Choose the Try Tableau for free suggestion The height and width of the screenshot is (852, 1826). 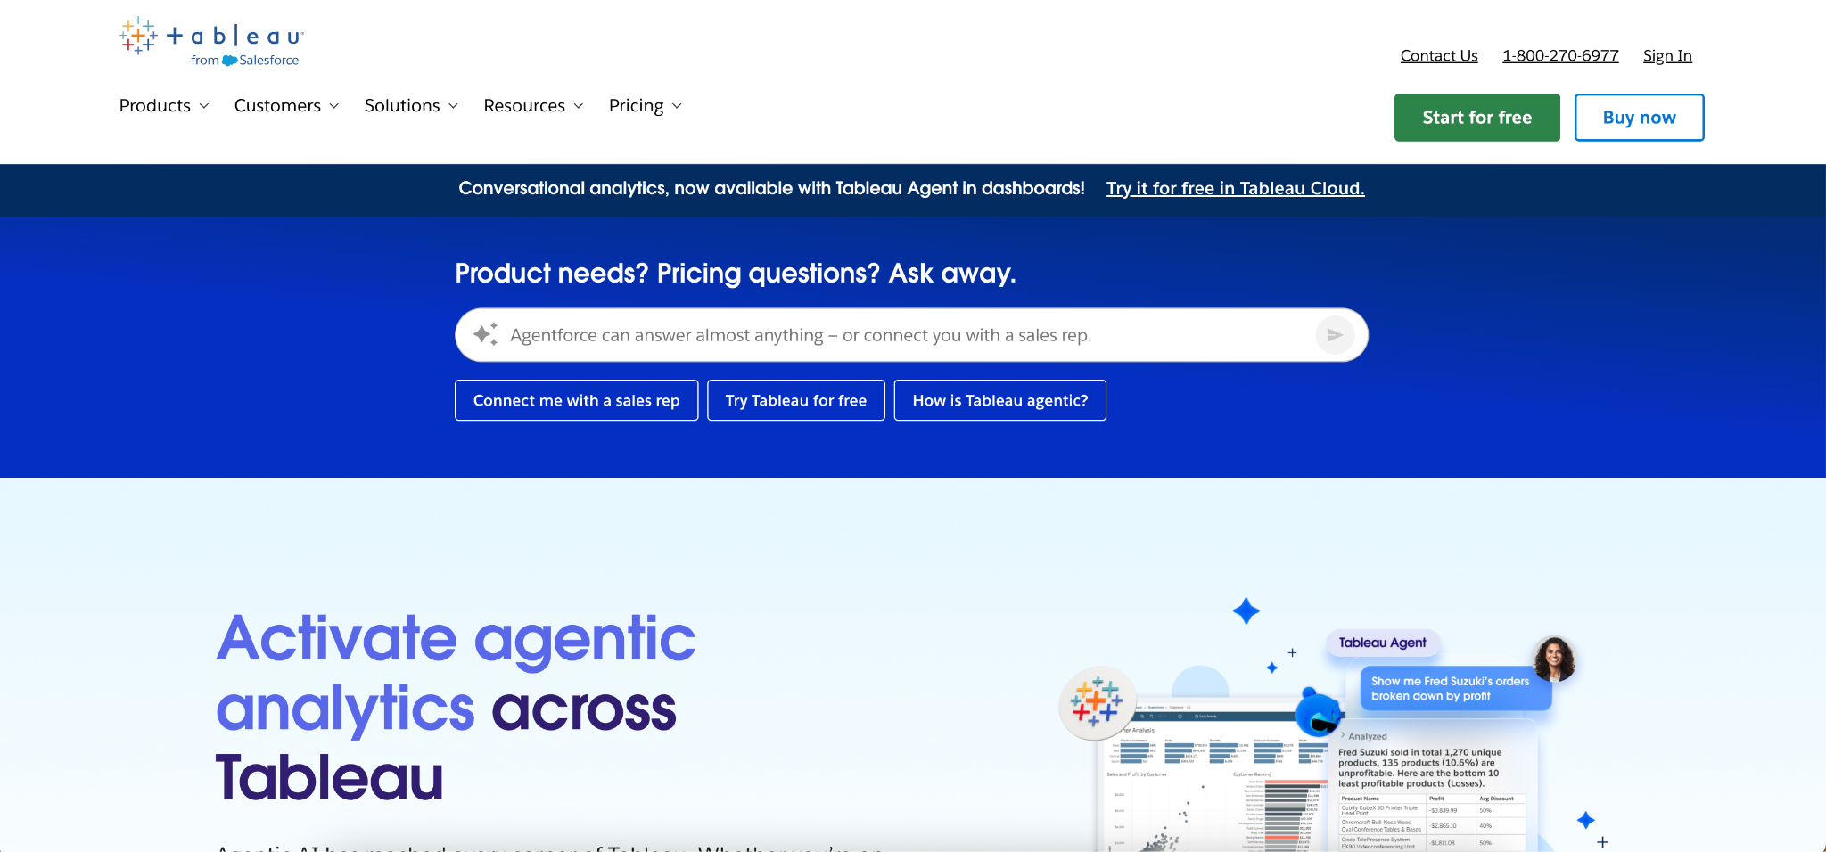click(x=796, y=400)
